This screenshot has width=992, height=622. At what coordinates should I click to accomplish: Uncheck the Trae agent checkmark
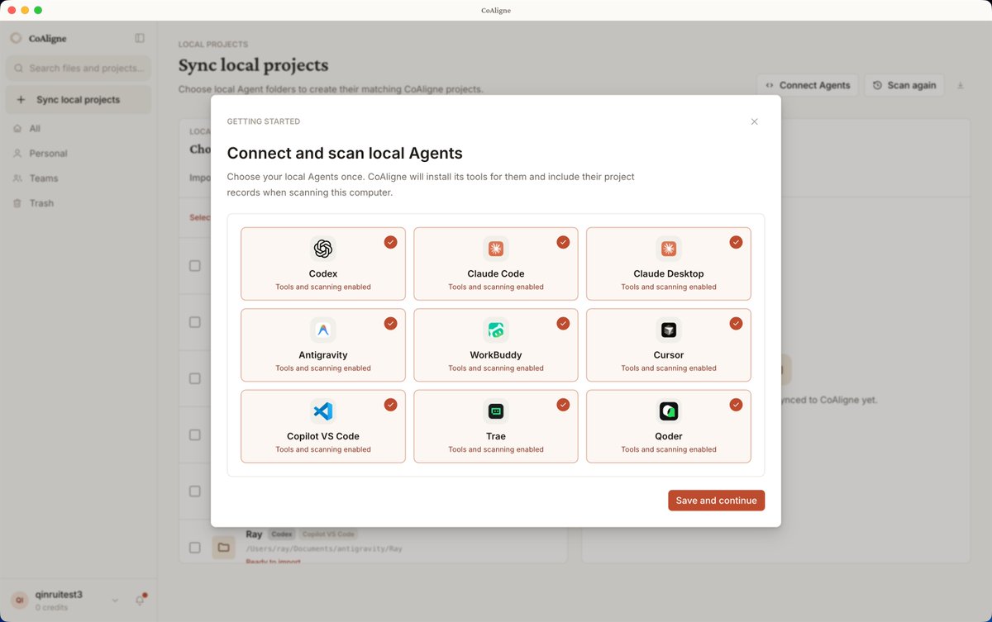563,405
